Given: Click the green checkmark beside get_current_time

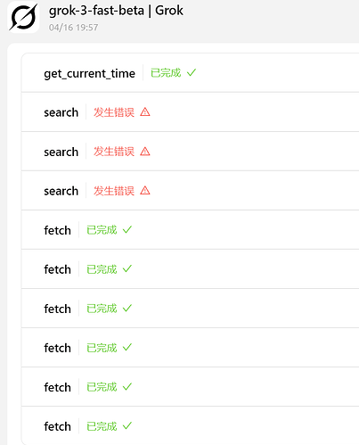Looking at the screenshot, I should click(192, 72).
